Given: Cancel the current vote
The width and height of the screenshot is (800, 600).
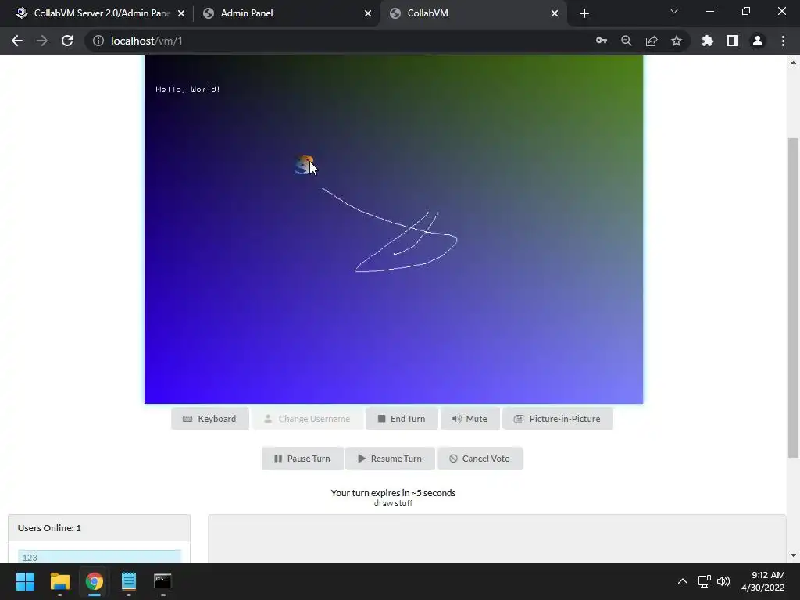Looking at the screenshot, I should (480, 458).
